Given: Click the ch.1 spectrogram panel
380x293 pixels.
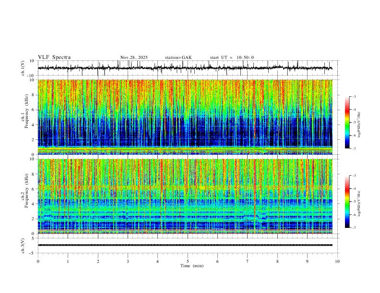Looking at the screenshot, I should point(185,117).
